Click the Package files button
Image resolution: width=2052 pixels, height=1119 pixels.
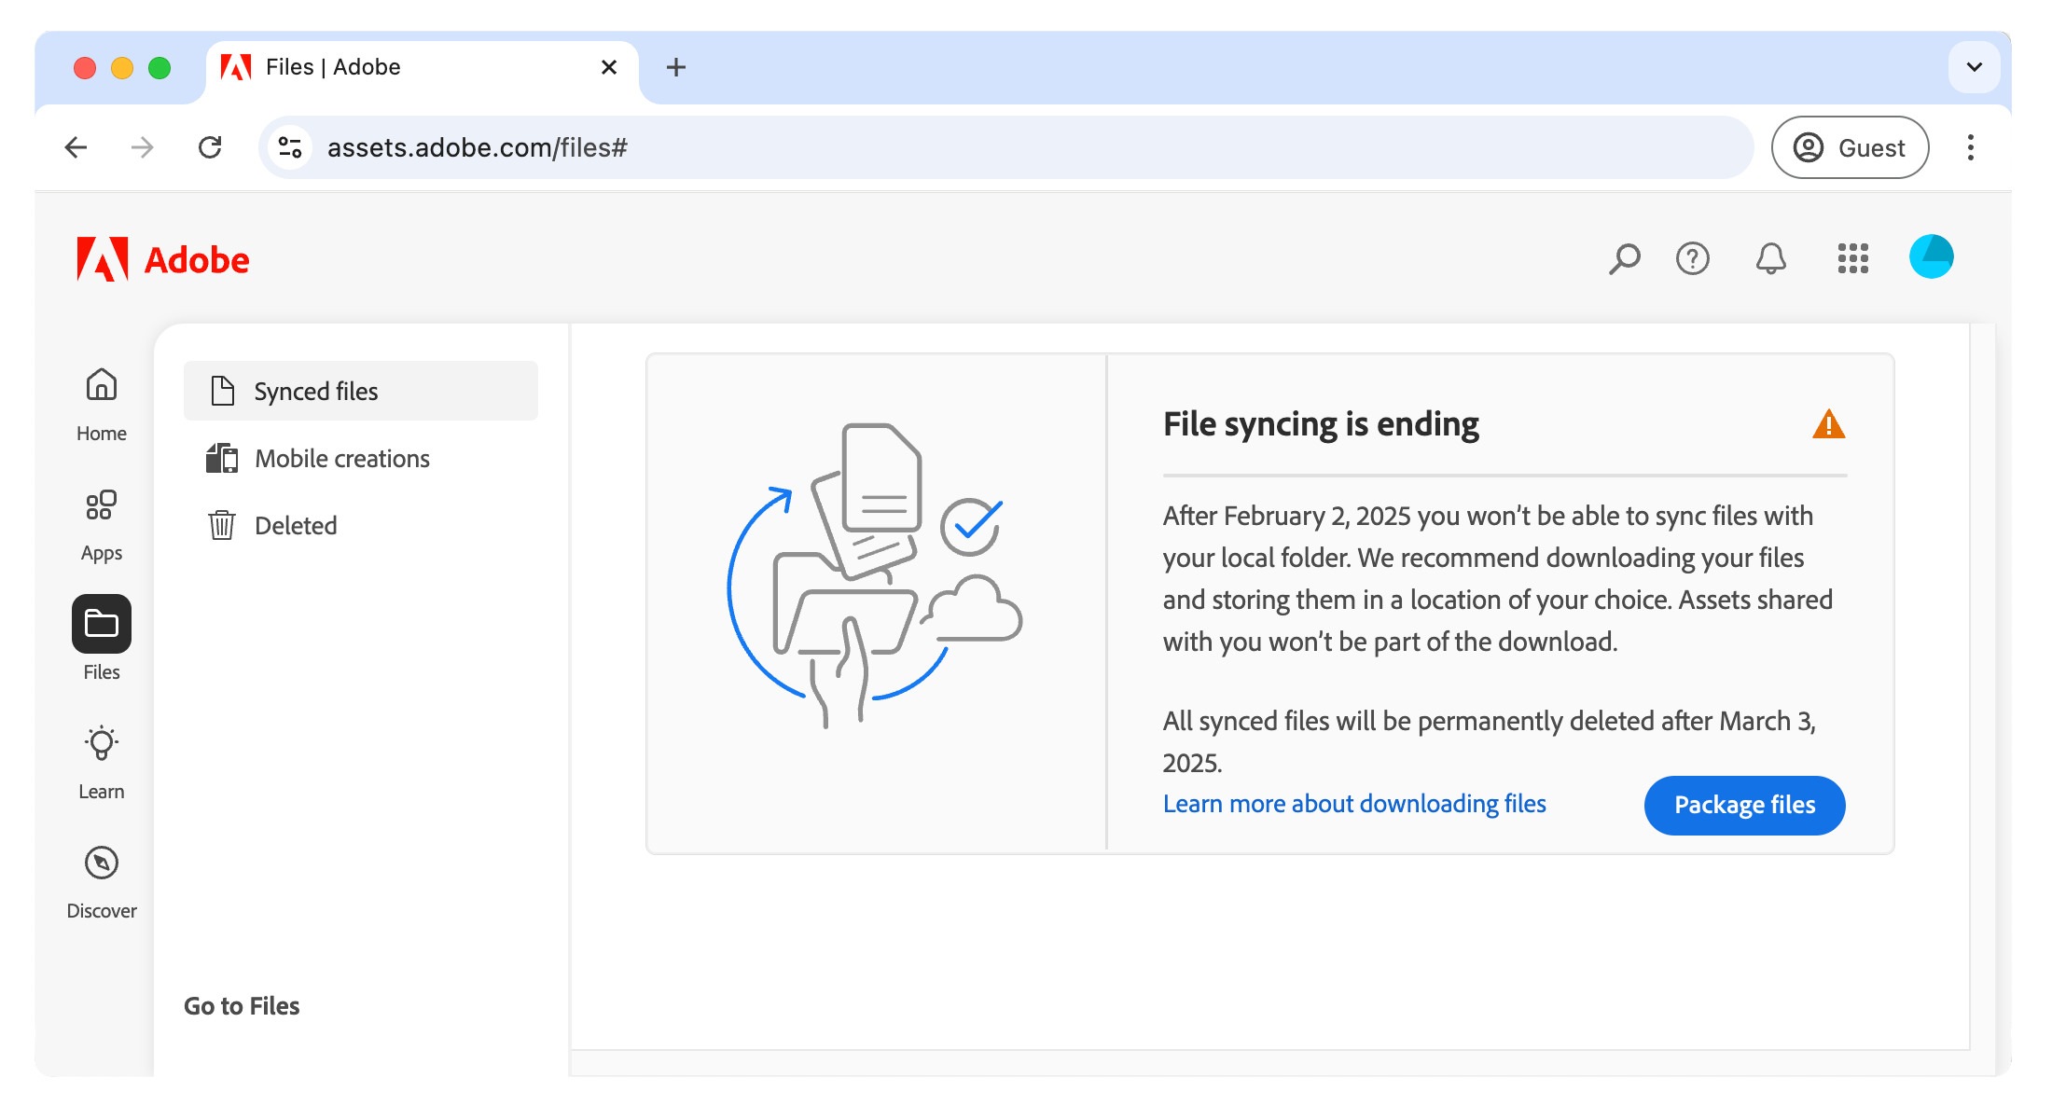point(1744,805)
